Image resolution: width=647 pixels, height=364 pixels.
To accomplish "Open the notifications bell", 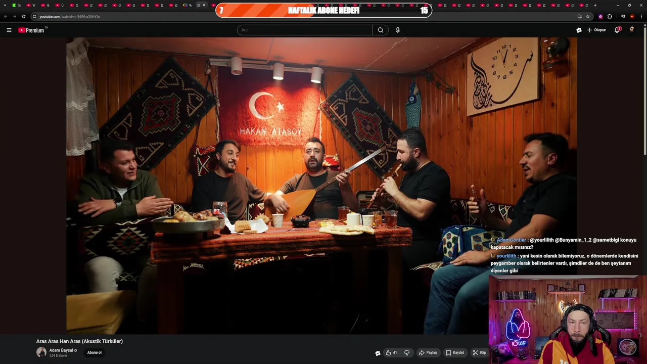I will 617,30.
